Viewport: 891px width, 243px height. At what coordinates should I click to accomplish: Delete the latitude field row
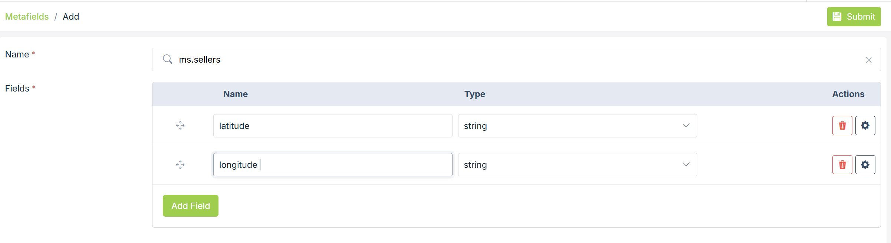[842, 126]
